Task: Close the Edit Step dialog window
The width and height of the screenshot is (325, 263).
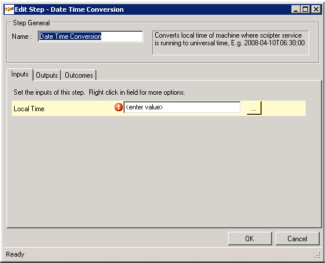Action: 316,9
